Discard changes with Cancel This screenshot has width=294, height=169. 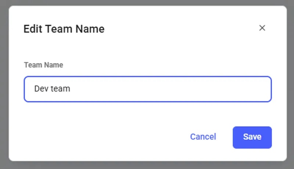pos(203,137)
